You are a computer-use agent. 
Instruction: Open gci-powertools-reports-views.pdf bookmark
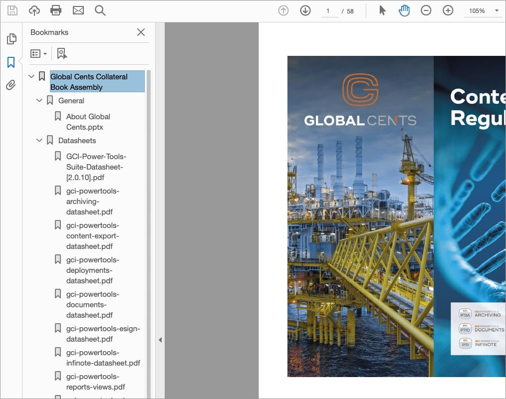(95, 382)
